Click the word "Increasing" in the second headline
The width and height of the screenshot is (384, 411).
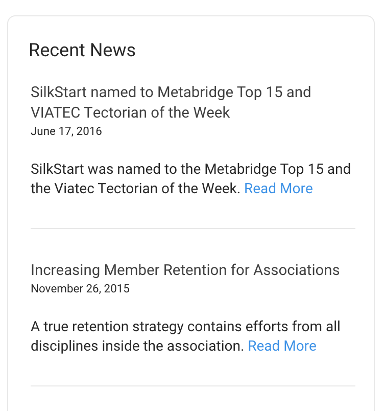click(65, 270)
